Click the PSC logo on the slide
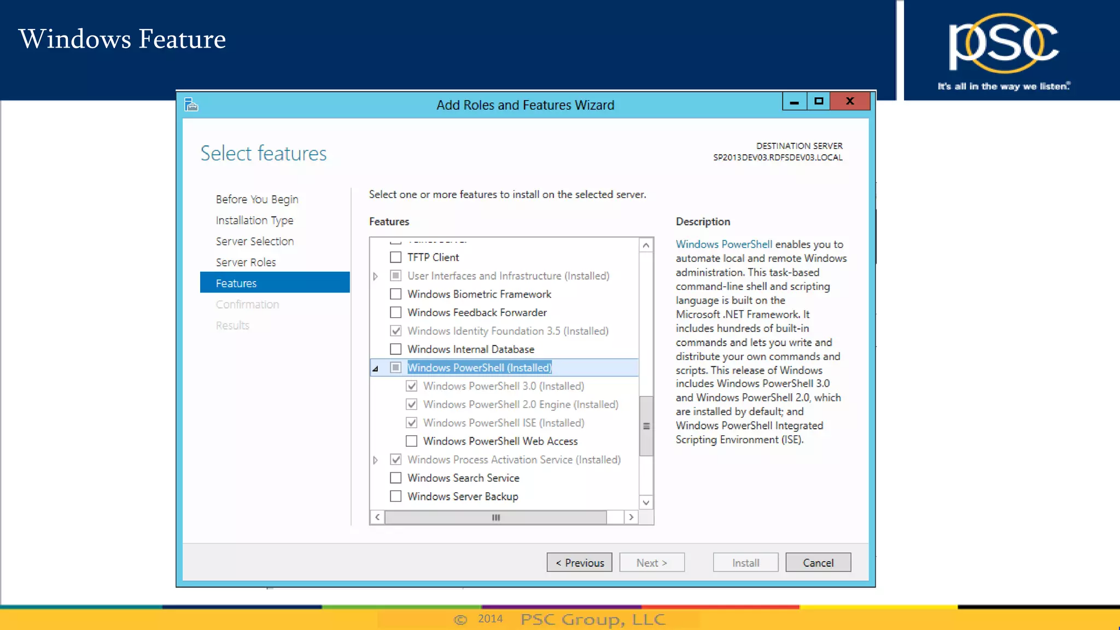The image size is (1120, 630). click(1004, 44)
